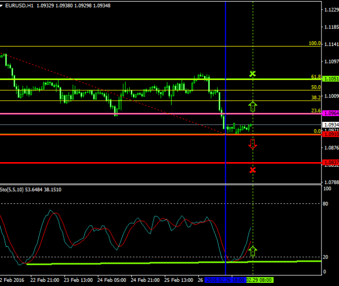
Task: Click the gray divider above the Stochastic window
Action: point(159,184)
